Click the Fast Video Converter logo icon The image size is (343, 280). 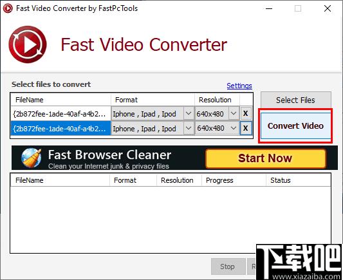tap(28, 44)
